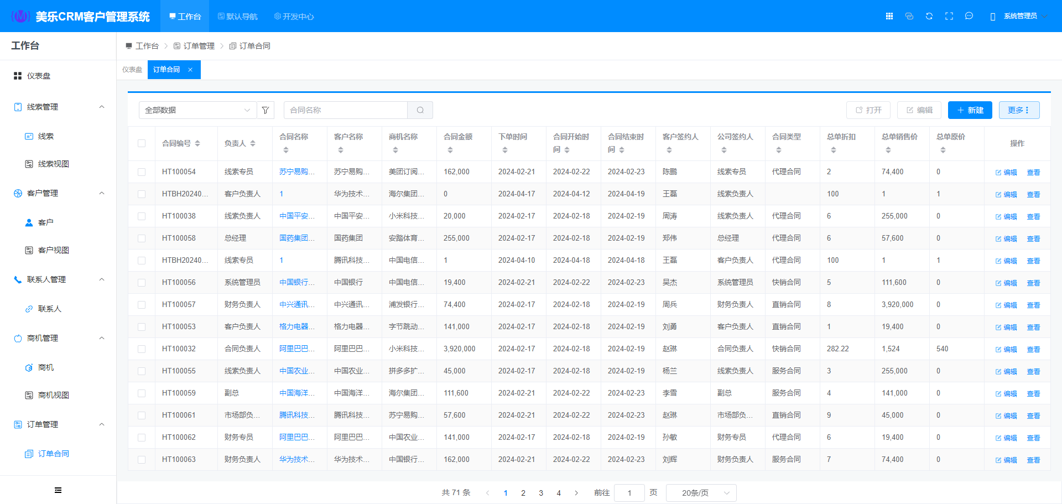Collapse sidebar using bottom menu icon

click(58, 490)
